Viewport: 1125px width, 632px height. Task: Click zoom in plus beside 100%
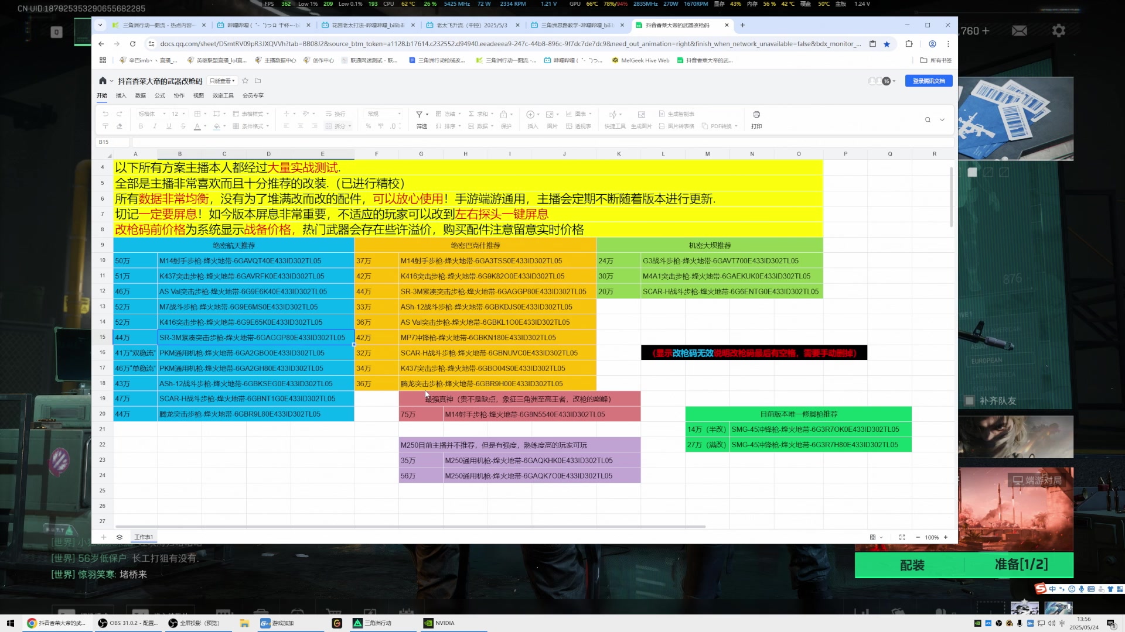(x=946, y=537)
